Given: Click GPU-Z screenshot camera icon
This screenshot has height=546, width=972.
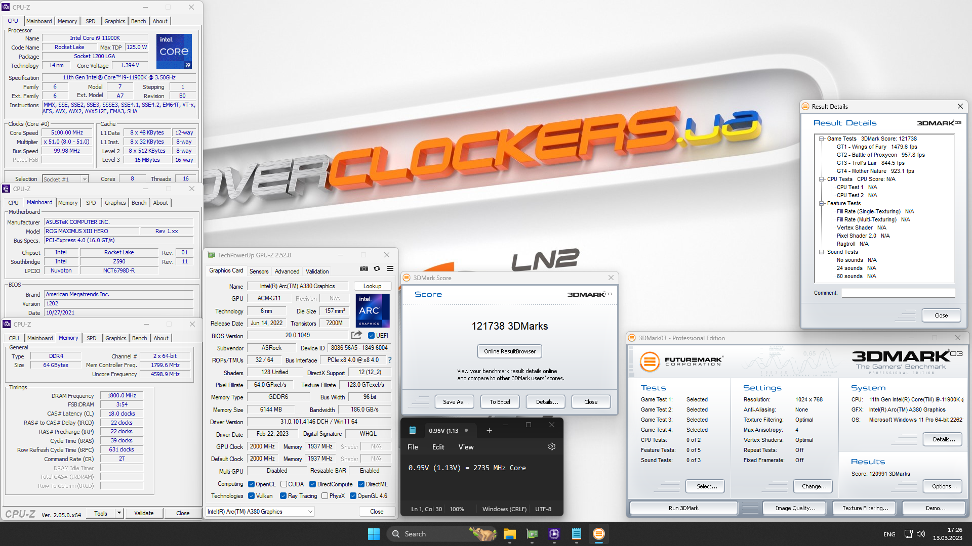Looking at the screenshot, I should click(364, 268).
